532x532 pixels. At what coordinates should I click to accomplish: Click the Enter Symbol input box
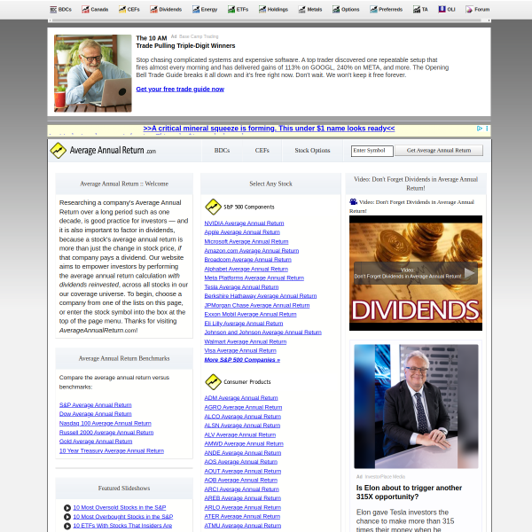click(x=372, y=151)
